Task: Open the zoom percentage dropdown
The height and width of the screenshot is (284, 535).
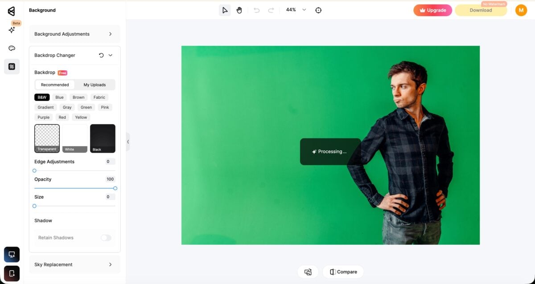Action: (x=304, y=10)
